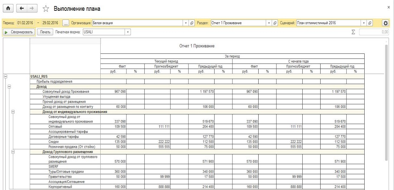
Task: Click the period start date field
Action: point(24,23)
